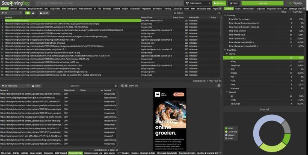
Task: Switch to list view in the top panel
Action: coord(27,13)
